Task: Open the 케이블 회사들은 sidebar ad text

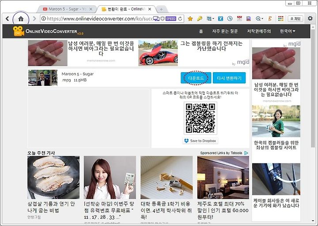Action: pyautogui.click(x=276, y=203)
